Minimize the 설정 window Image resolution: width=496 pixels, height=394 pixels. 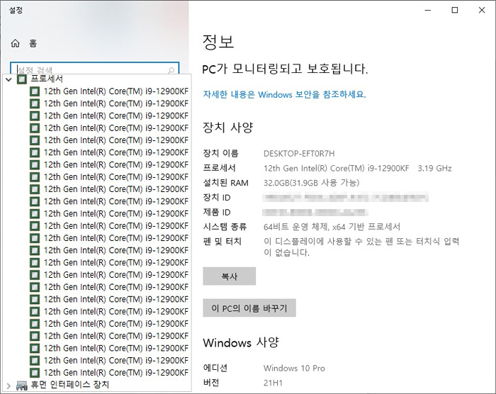[422, 10]
